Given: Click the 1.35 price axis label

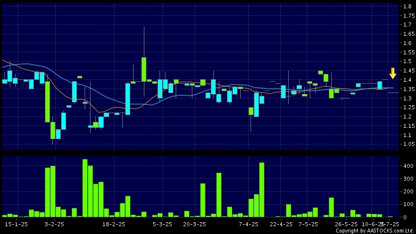Looking at the screenshot, I should click(409, 89).
